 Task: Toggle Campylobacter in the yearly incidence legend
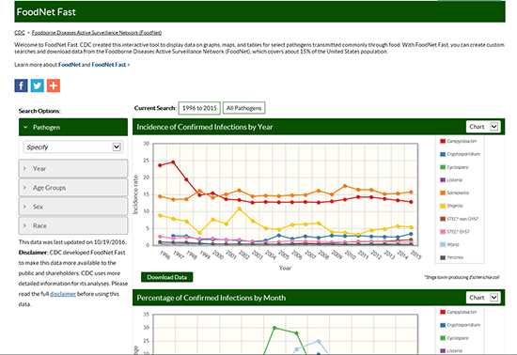[x=459, y=141]
